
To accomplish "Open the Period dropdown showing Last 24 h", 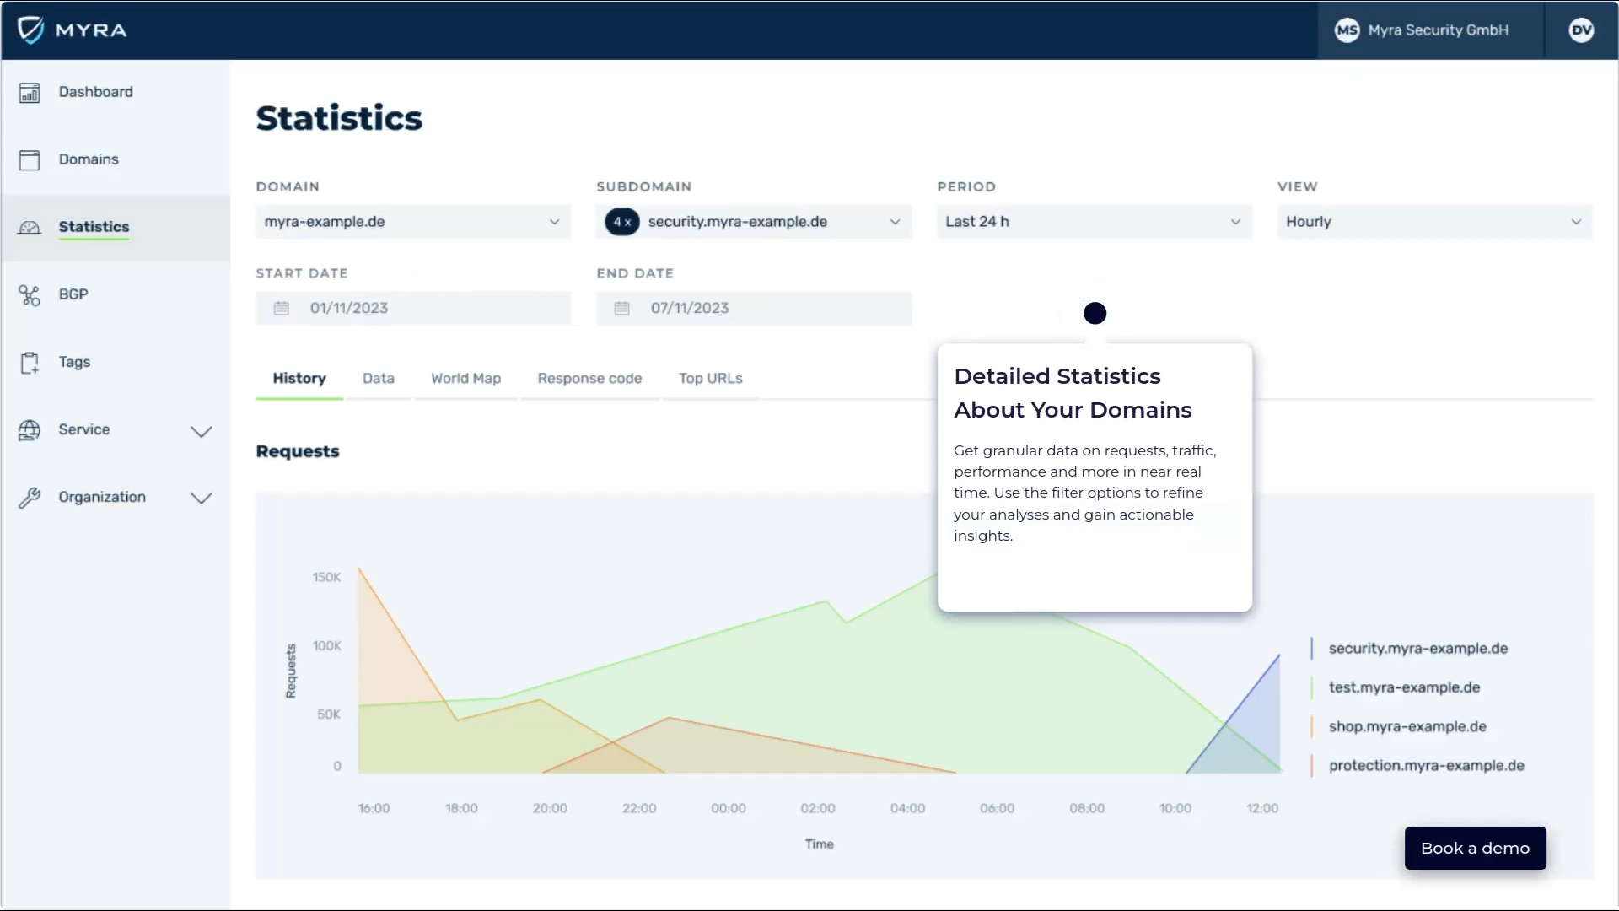I will (1093, 221).
